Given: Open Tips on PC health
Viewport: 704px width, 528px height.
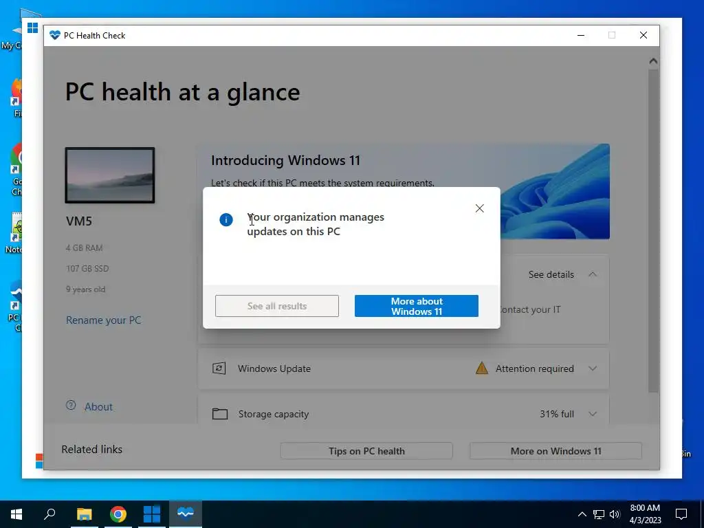Looking at the screenshot, I should 366,451.
